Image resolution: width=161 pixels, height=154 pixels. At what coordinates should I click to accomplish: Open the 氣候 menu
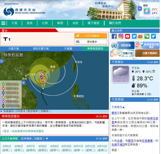30,23
